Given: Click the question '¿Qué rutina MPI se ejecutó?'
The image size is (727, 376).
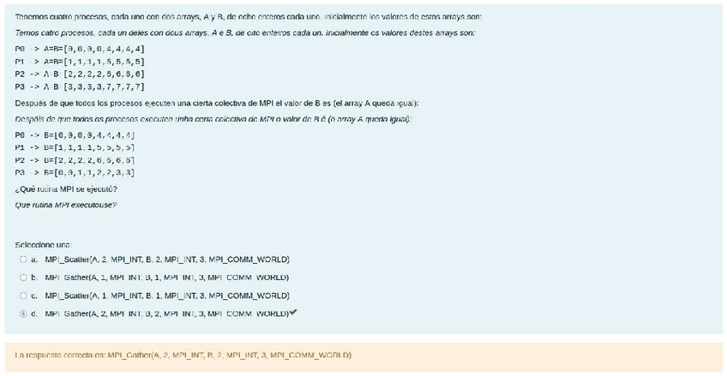Looking at the screenshot, I should click(66, 190).
